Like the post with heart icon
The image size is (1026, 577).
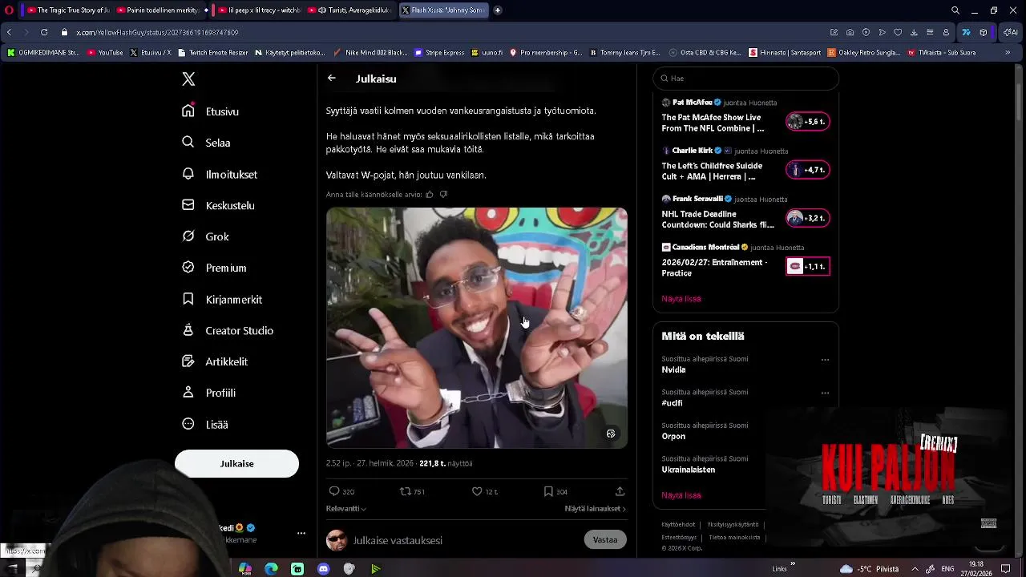pos(477,491)
